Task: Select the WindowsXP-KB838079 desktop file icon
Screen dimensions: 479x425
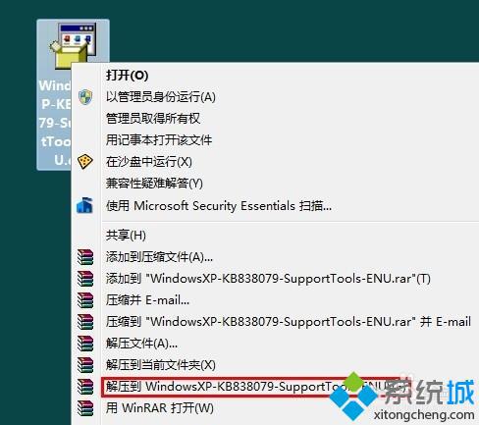Action: (x=73, y=45)
